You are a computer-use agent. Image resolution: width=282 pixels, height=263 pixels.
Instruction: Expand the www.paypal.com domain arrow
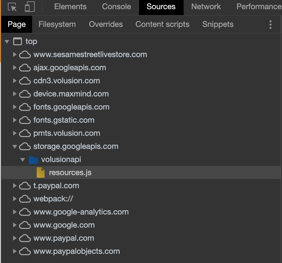click(x=15, y=238)
